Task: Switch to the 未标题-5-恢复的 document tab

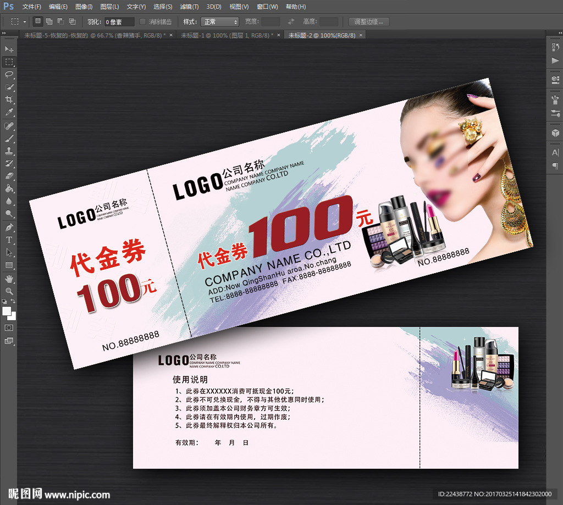Action: (95, 35)
